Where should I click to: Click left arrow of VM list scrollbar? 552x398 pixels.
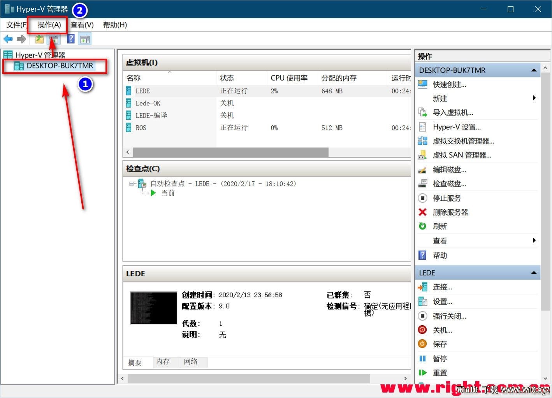[128, 152]
